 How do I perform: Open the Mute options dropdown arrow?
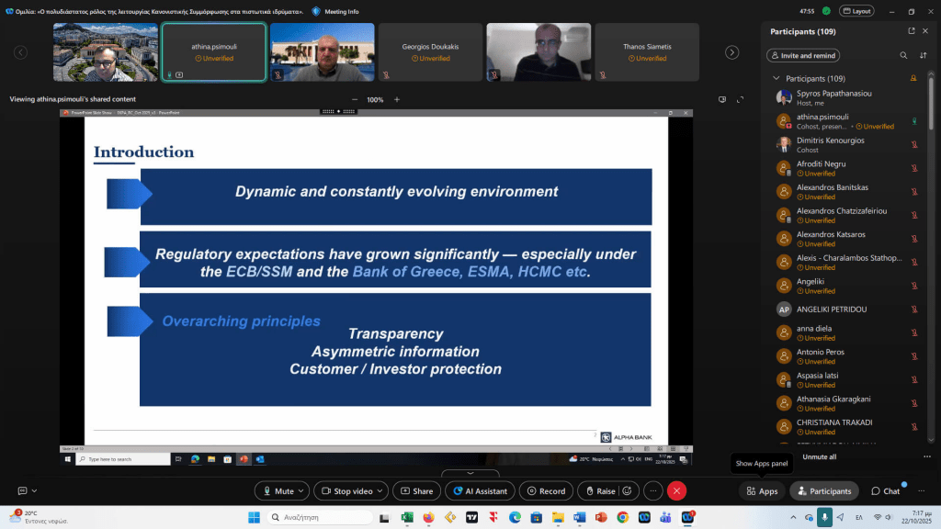302,491
